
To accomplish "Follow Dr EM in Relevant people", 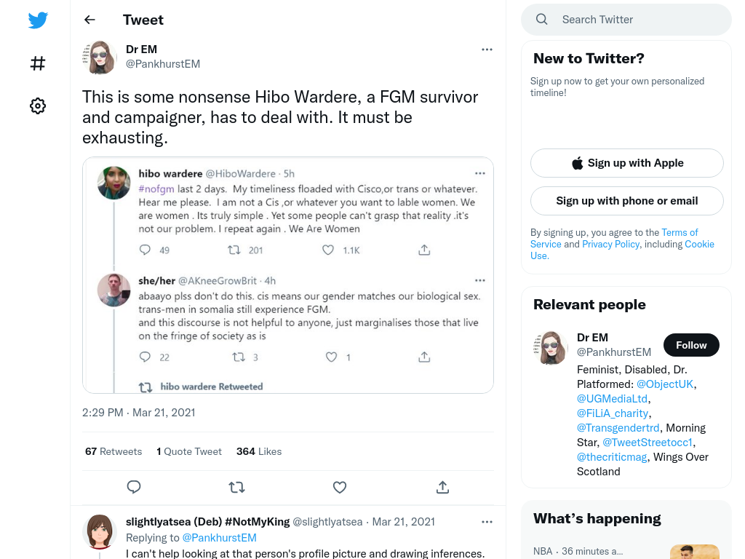I will click(x=691, y=345).
